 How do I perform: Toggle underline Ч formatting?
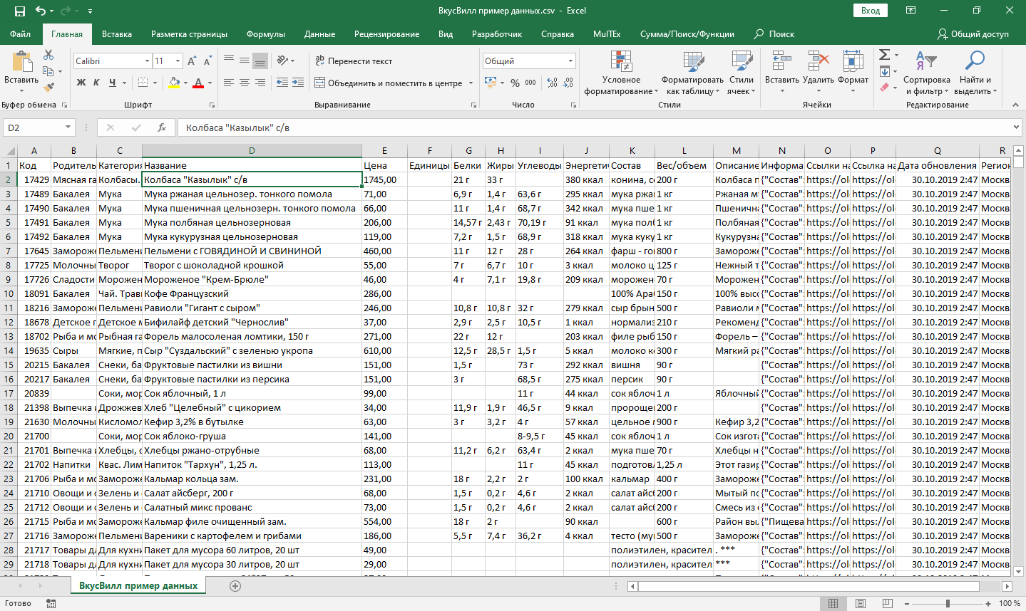113,83
